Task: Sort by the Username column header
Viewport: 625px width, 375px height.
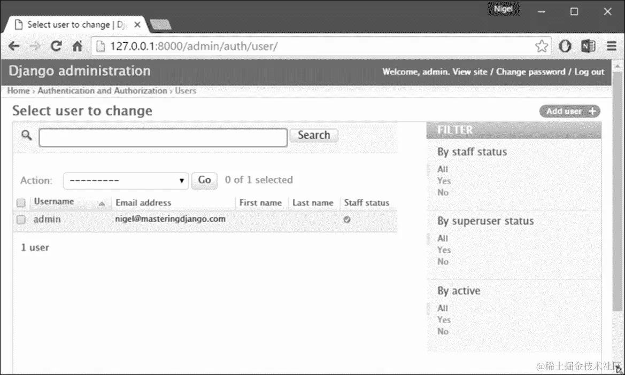Action: click(54, 201)
